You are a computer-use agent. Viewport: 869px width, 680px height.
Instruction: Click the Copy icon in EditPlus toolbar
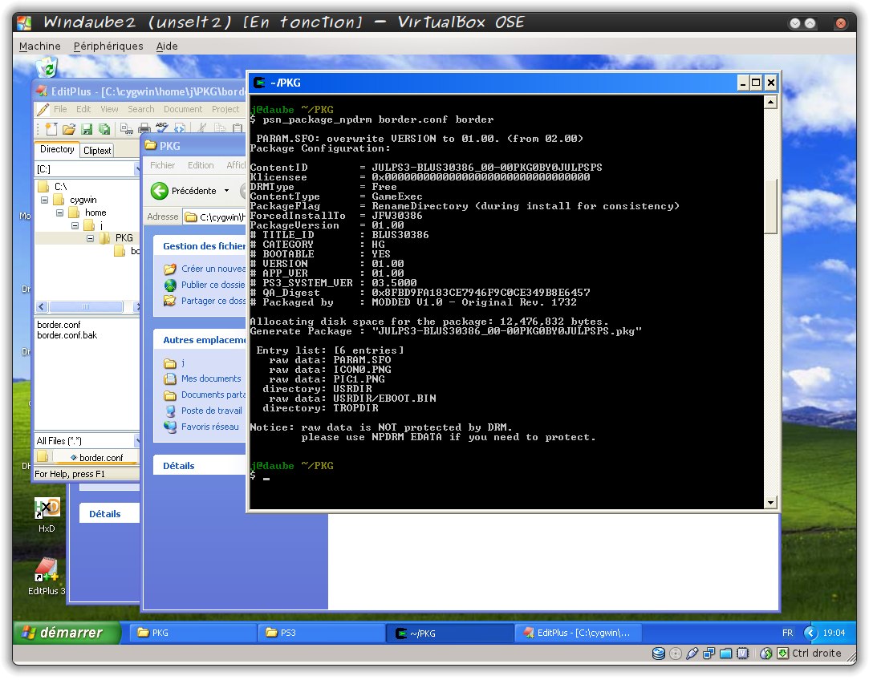pos(220,128)
